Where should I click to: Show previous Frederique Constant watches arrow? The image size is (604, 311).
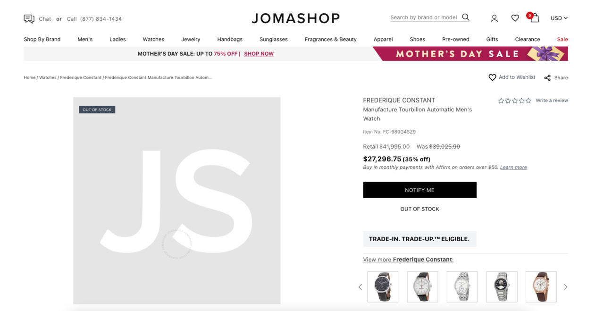tap(361, 287)
